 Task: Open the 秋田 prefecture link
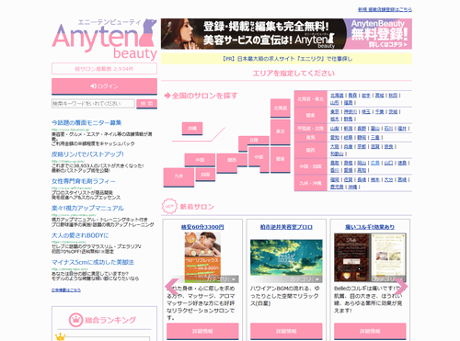point(393,96)
